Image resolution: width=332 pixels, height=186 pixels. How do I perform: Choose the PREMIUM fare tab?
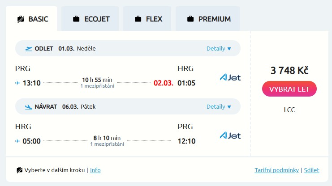pos(208,19)
